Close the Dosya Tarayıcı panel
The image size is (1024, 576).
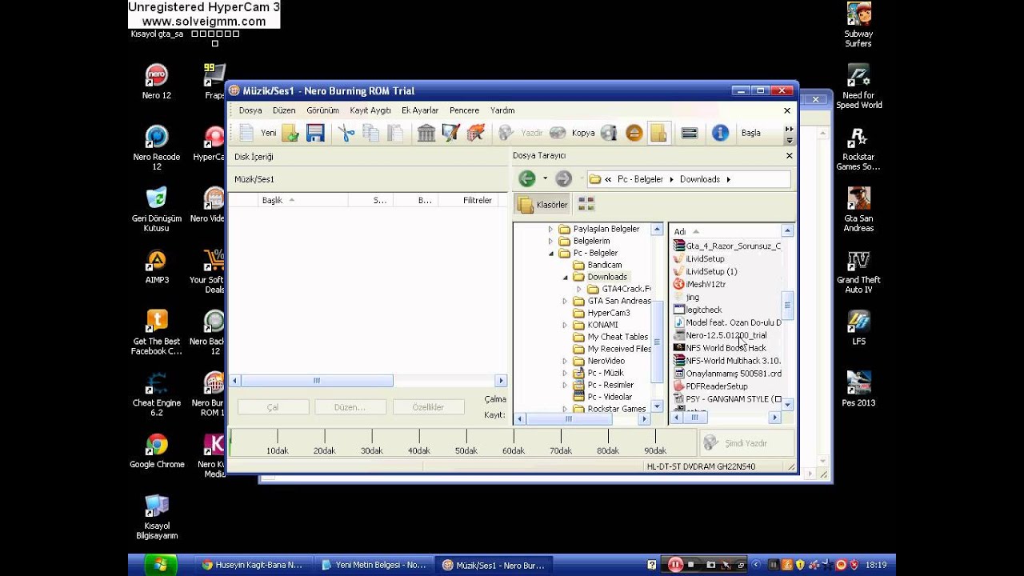789,155
